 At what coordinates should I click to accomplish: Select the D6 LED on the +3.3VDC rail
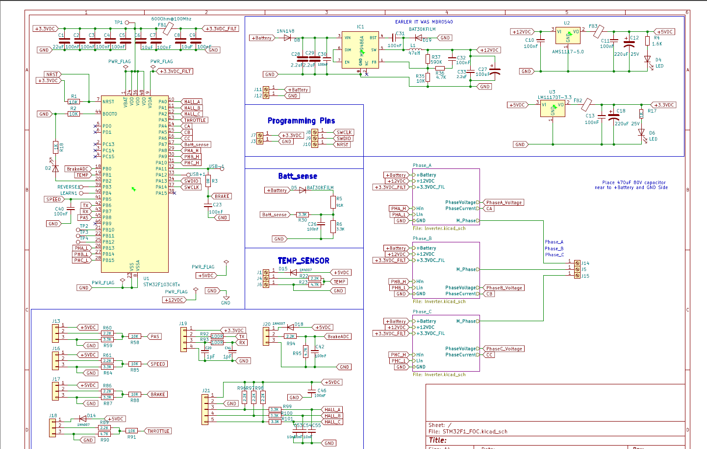[641, 133]
